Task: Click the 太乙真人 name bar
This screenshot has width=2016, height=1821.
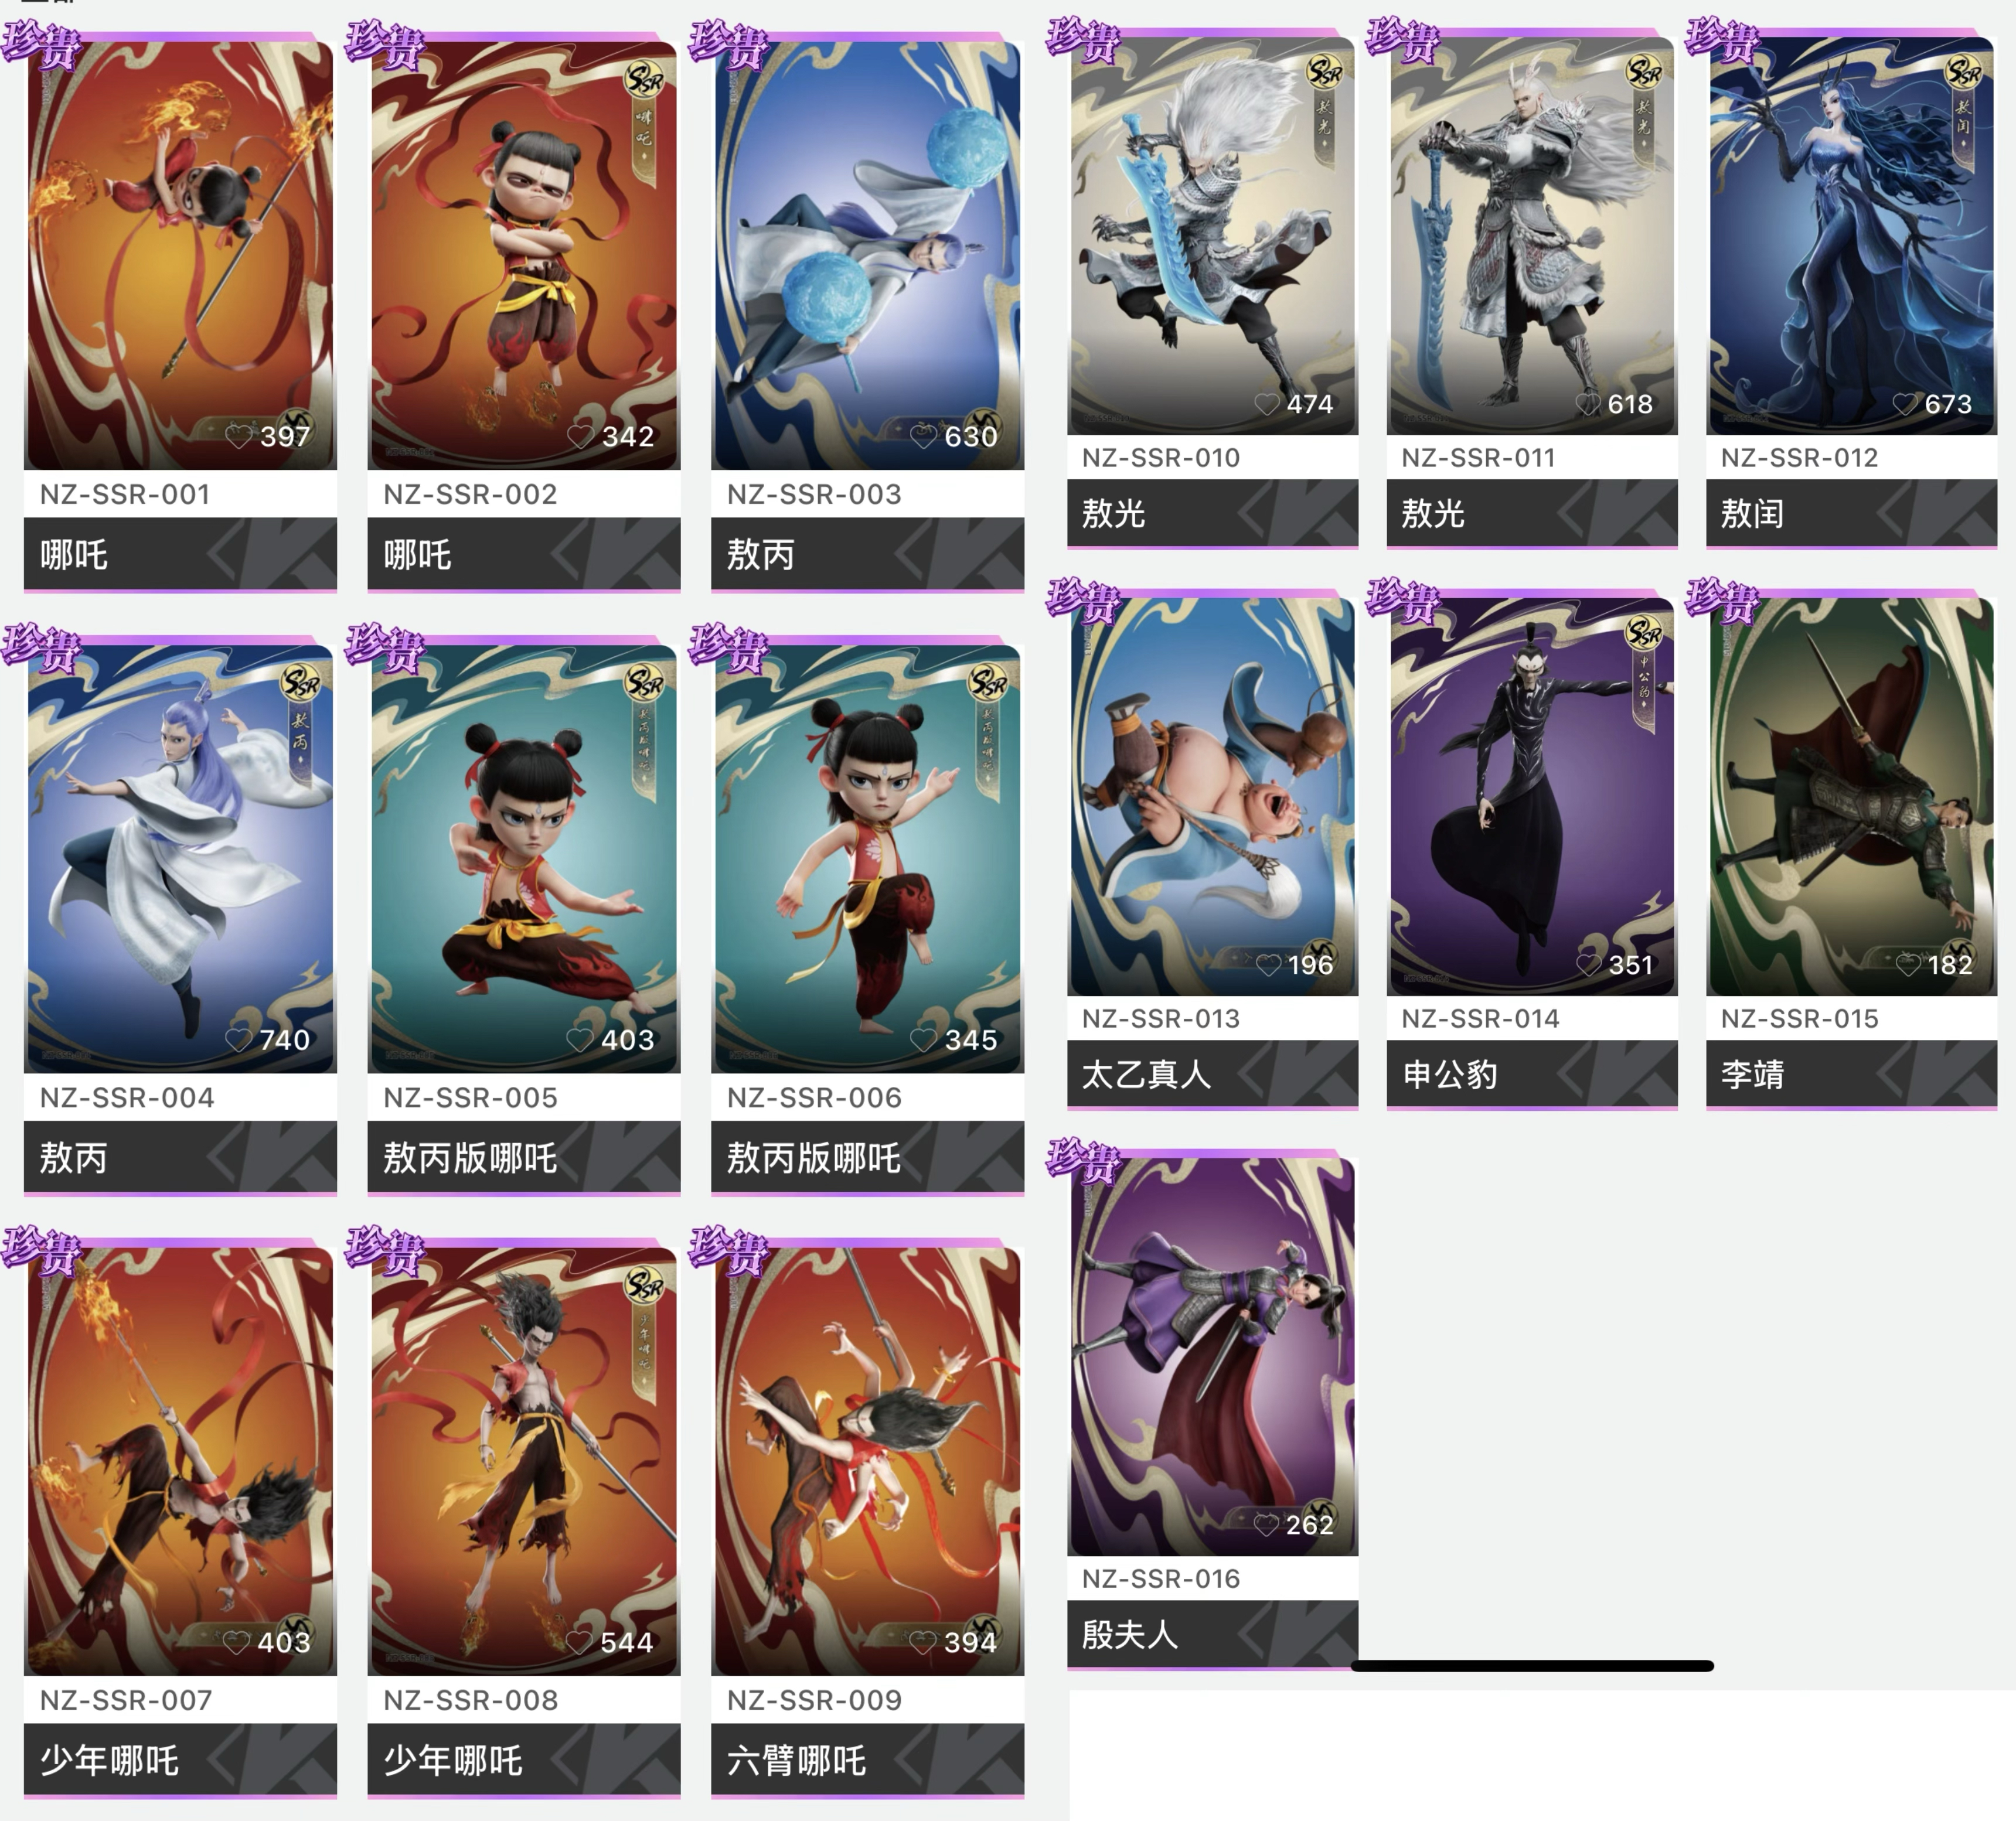Action: pos(1212,1074)
